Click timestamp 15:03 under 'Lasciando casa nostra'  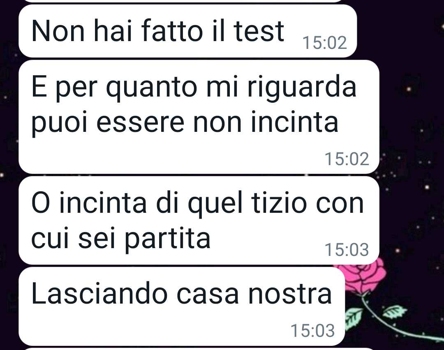coord(312,330)
